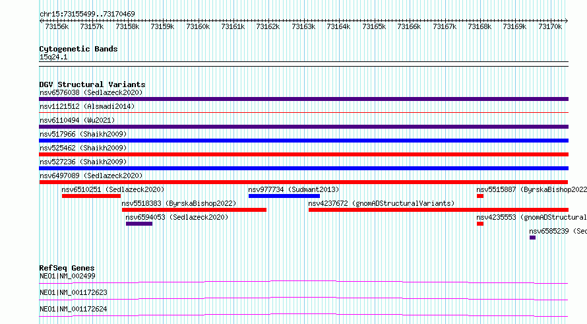Select the red nsv525462 variant bar
587x324 pixels.
[x=303, y=154]
